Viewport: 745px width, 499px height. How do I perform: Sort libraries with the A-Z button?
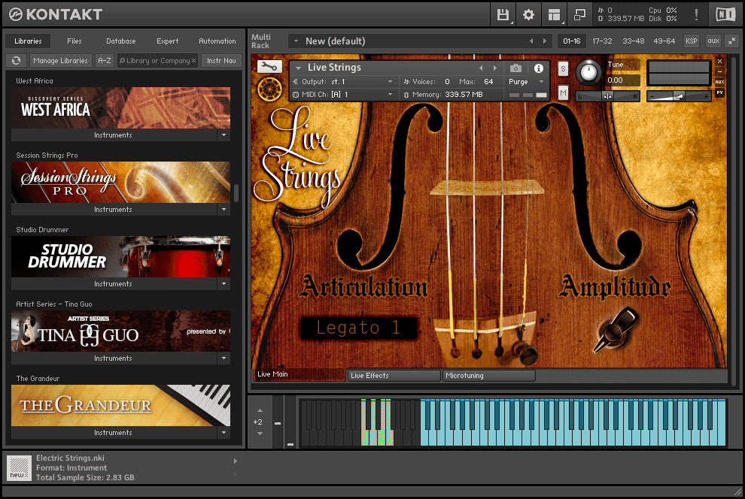[x=104, y=61]
